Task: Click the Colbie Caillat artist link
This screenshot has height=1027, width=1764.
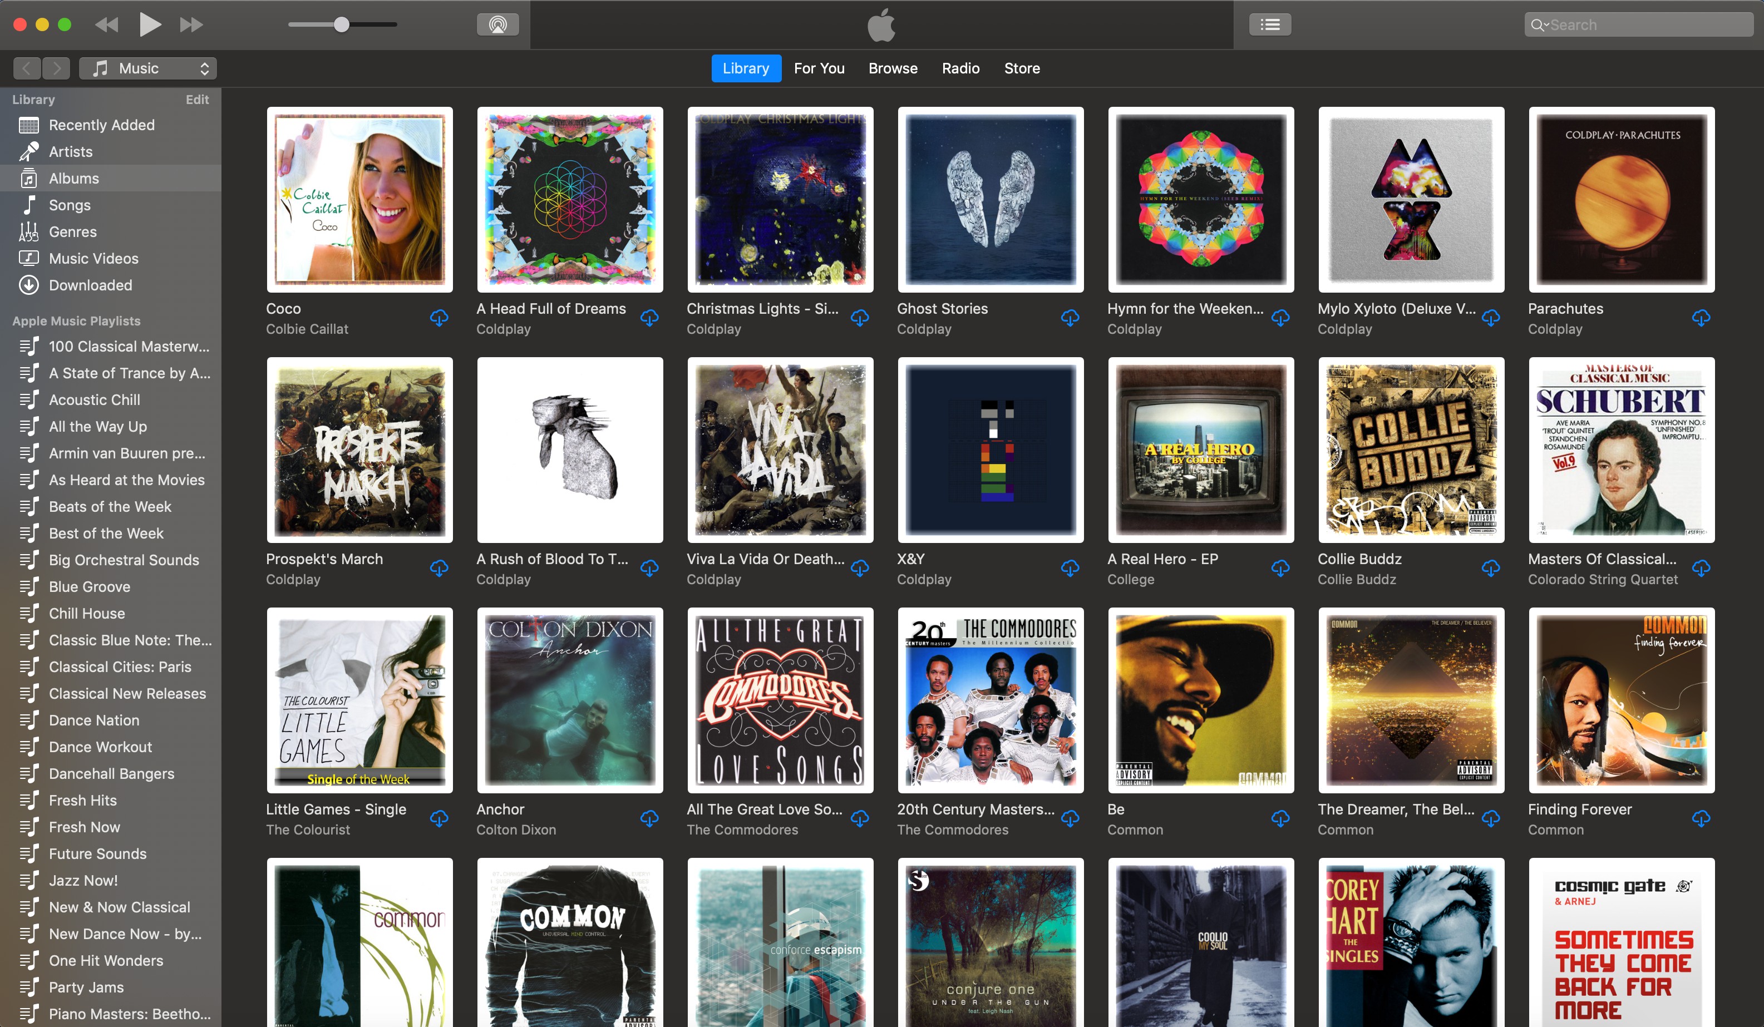Action: point(307,329)
